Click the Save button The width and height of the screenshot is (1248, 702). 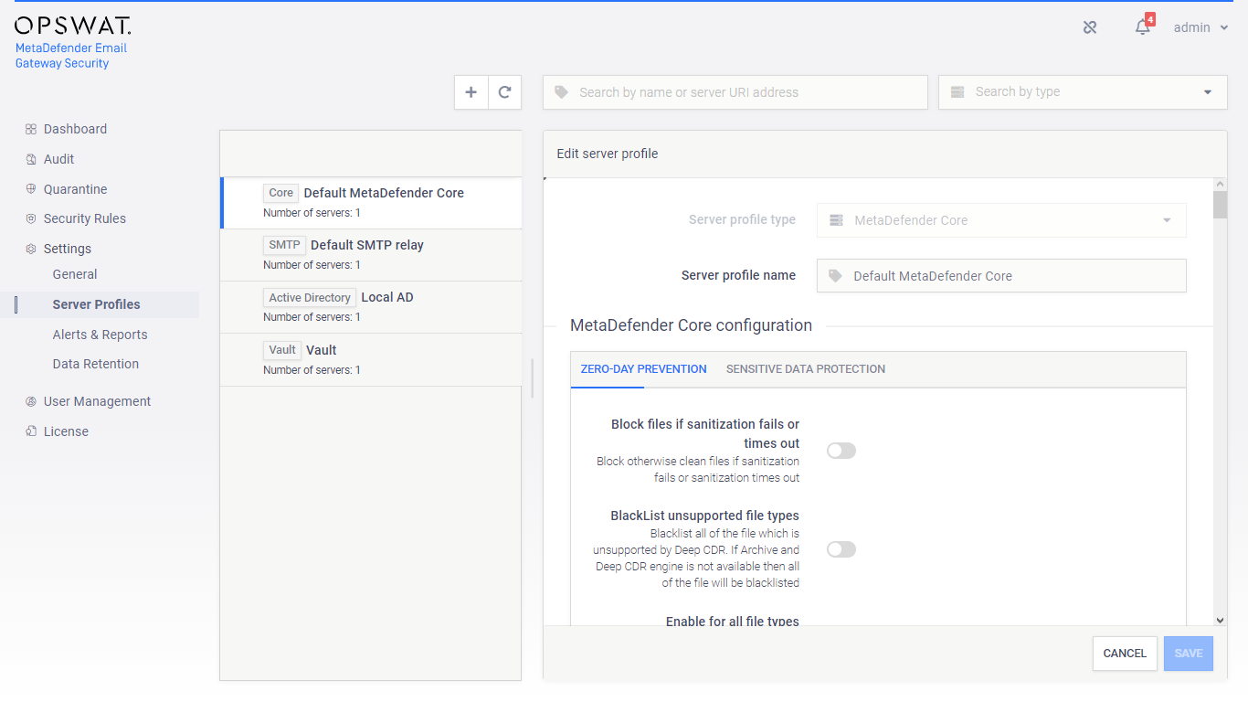[1189, 654]
